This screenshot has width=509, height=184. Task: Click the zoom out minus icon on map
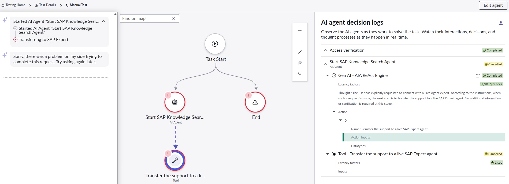point(300,41)
